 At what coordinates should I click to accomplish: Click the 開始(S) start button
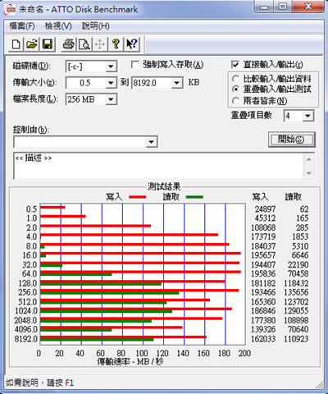(x=291, y=140)
